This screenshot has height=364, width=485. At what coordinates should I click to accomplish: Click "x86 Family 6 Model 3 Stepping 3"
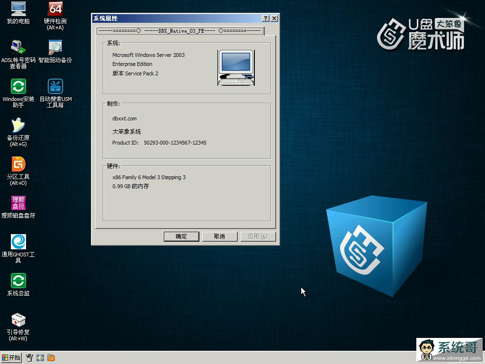pyautogui.click(x=149, y=177)
